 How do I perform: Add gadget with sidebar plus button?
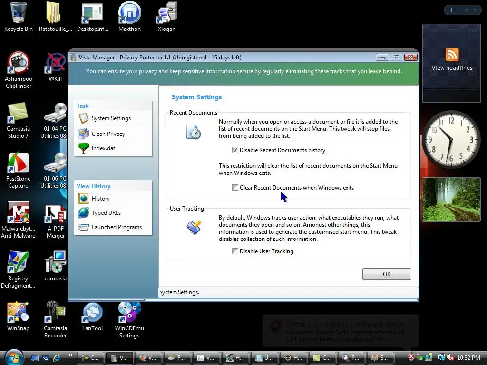tap(451, 10)
